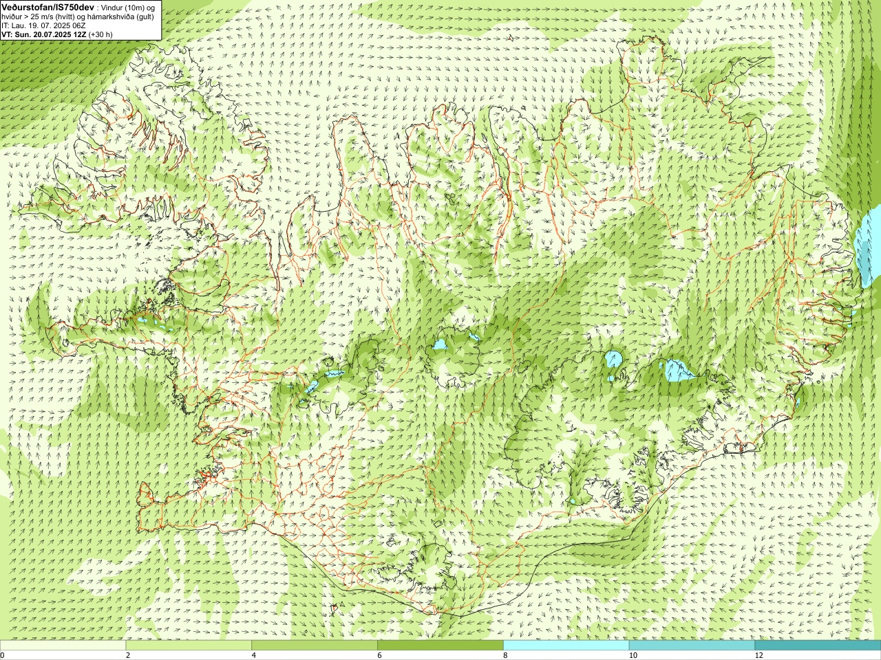Pick the above-12 m/s teal legend color
This screenshot has width=881, height=660.
[818, 646]
